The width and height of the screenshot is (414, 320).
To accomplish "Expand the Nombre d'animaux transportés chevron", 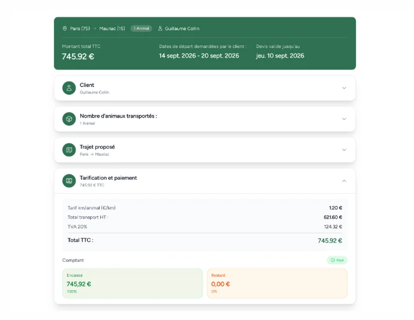I will pos(344,119).
